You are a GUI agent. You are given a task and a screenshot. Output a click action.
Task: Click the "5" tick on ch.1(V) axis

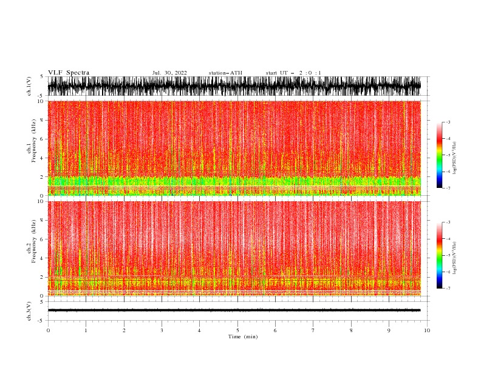click(x=41, y=76)
